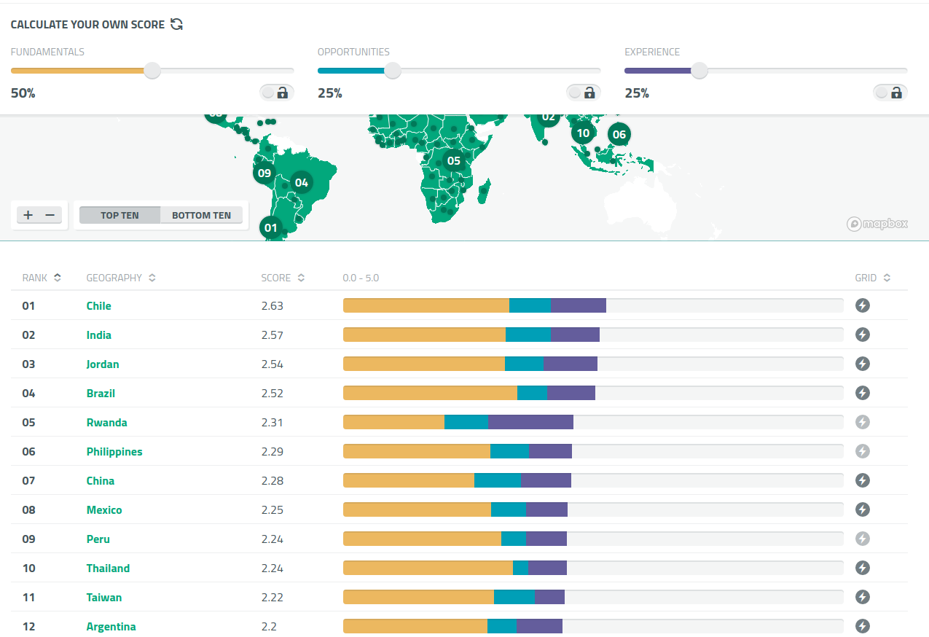Select the Top Ten tab

point(119,215)
